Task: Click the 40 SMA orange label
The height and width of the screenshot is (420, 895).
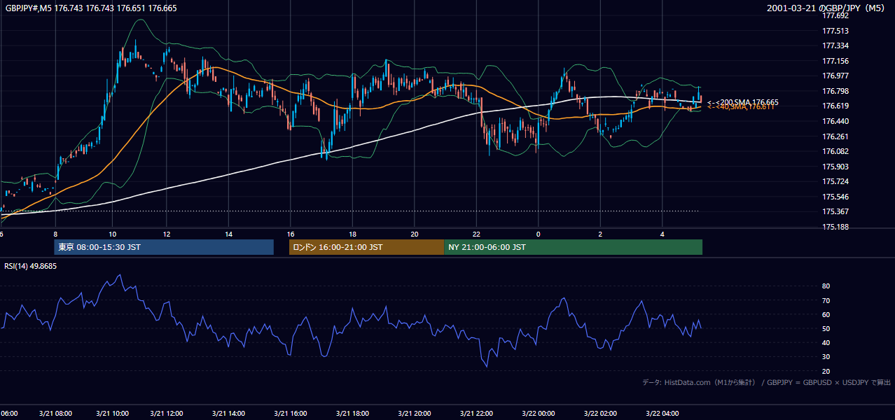Action: [741, 107]
